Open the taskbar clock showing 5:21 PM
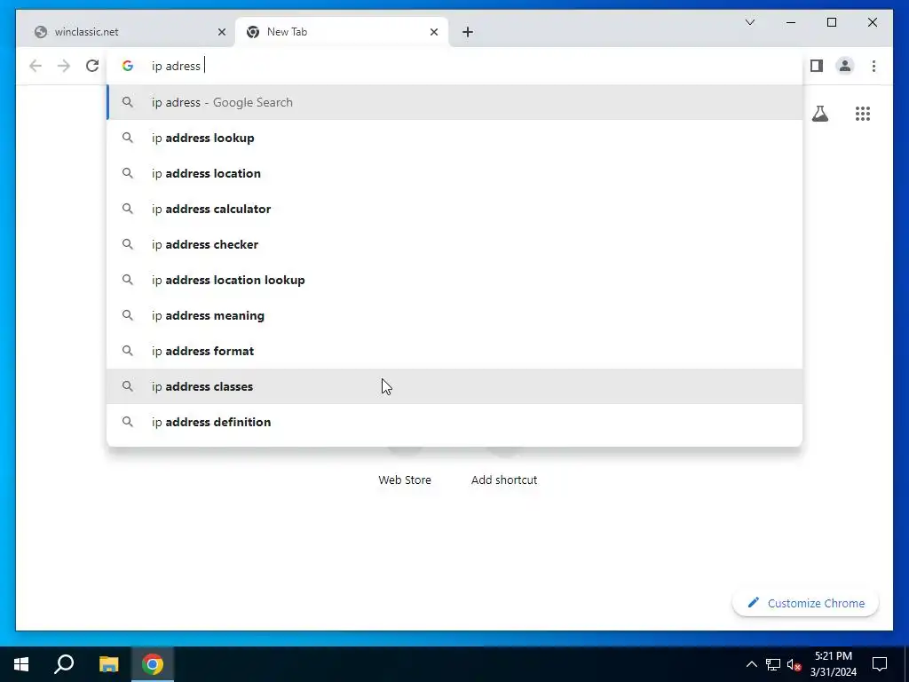The image size is (909, 682). click(833, 664)
